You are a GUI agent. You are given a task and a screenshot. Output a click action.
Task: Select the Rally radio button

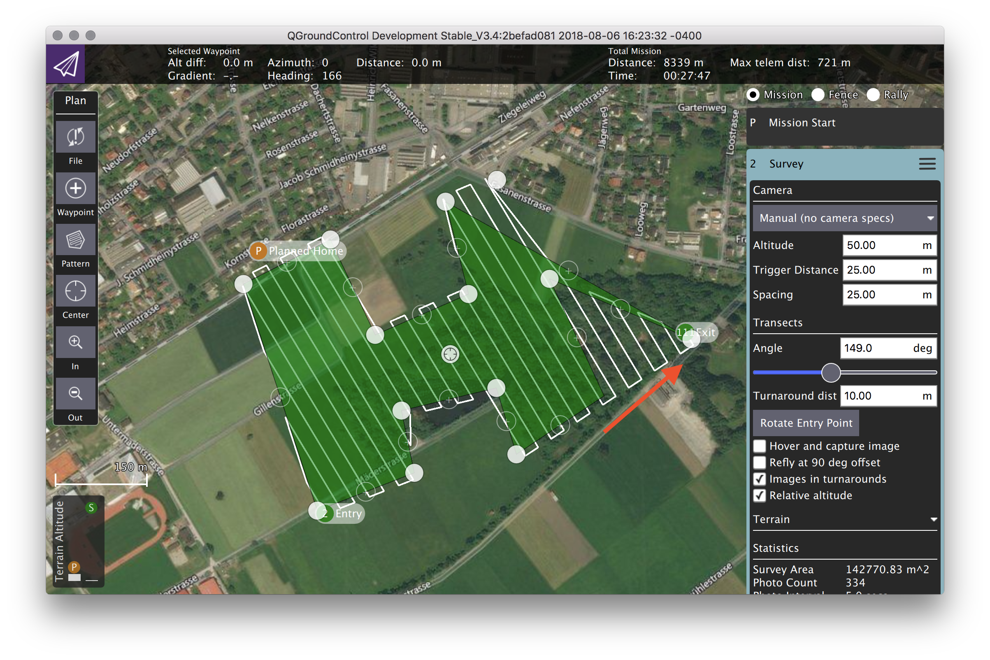[873, 95]
